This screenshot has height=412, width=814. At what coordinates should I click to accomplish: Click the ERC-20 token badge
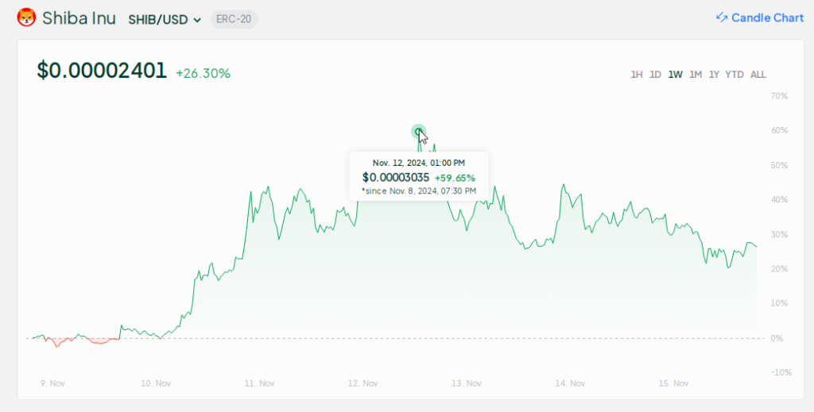tap(234, 19)
